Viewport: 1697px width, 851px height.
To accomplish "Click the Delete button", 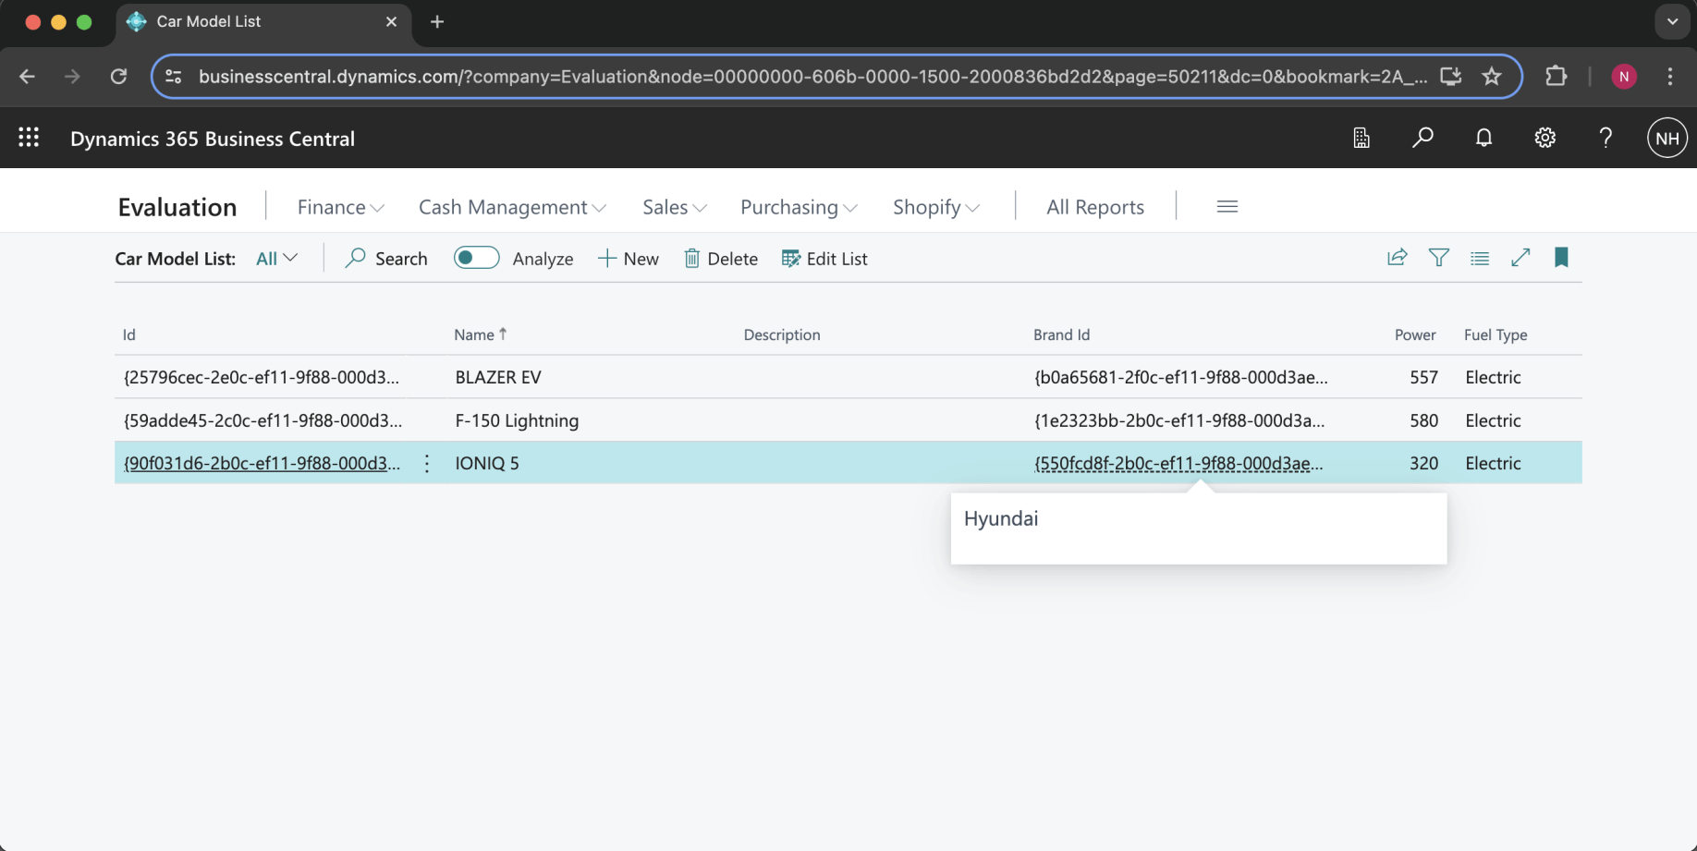I will (x=721, y=259).
